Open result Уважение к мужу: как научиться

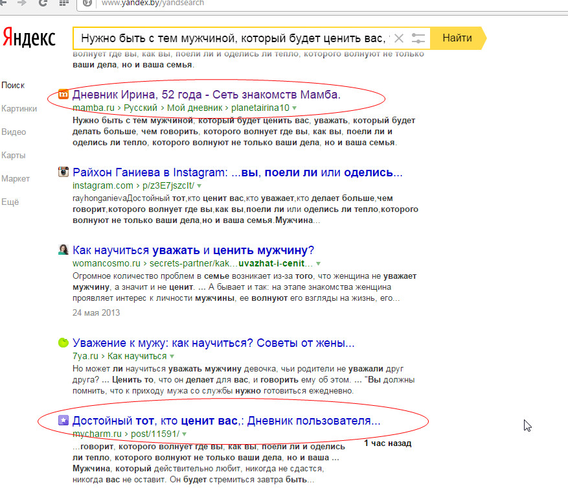coord(214,343)
